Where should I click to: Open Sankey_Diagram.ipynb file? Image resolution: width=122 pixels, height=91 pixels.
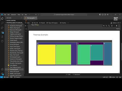(x=16, y=38)
